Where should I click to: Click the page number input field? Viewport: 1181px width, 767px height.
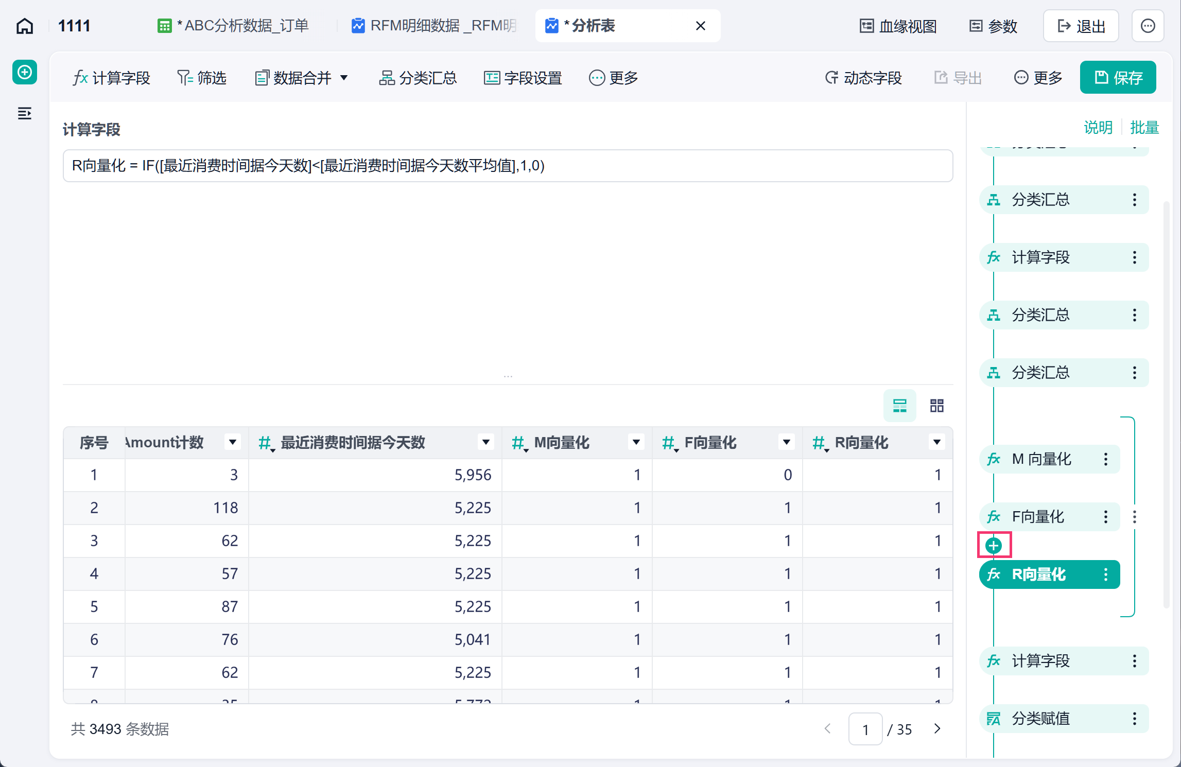[x=865, y=729]
